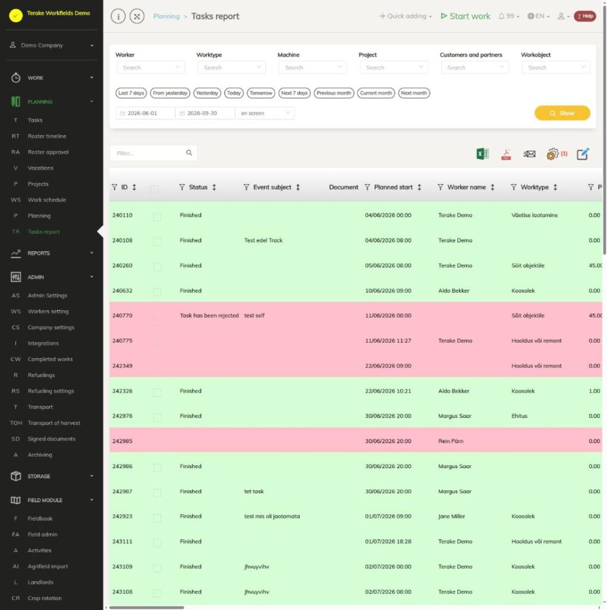Expand the Demo Company selector
This screenshot has width=607, height=610.
(52, 45)
